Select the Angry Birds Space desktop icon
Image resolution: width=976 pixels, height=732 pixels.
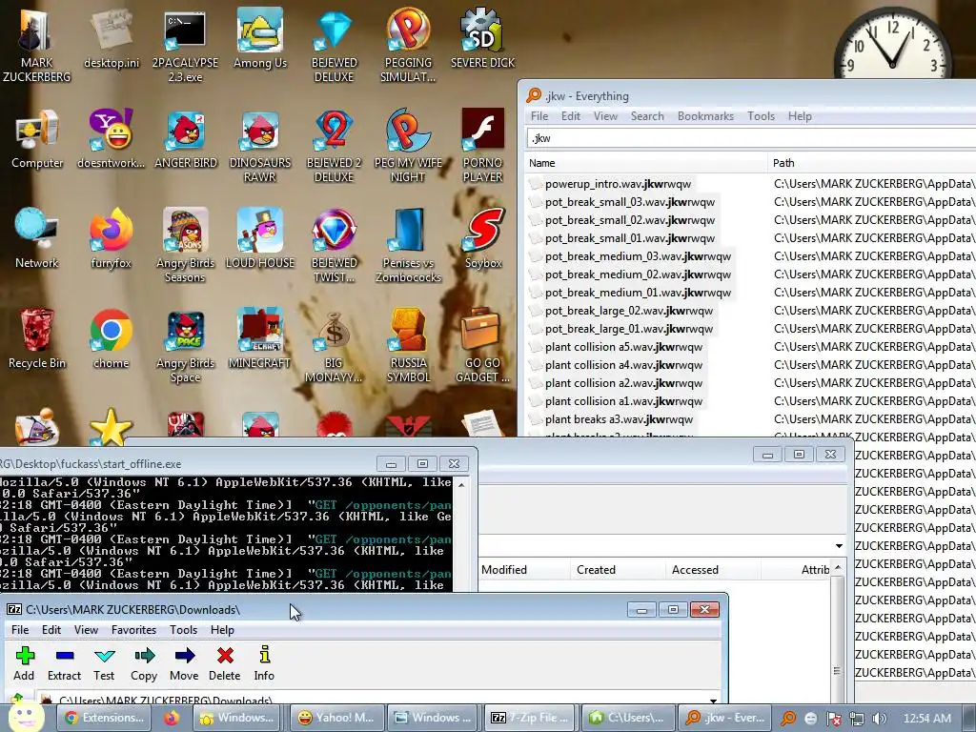pyautogui.click(x=186, y=346)
